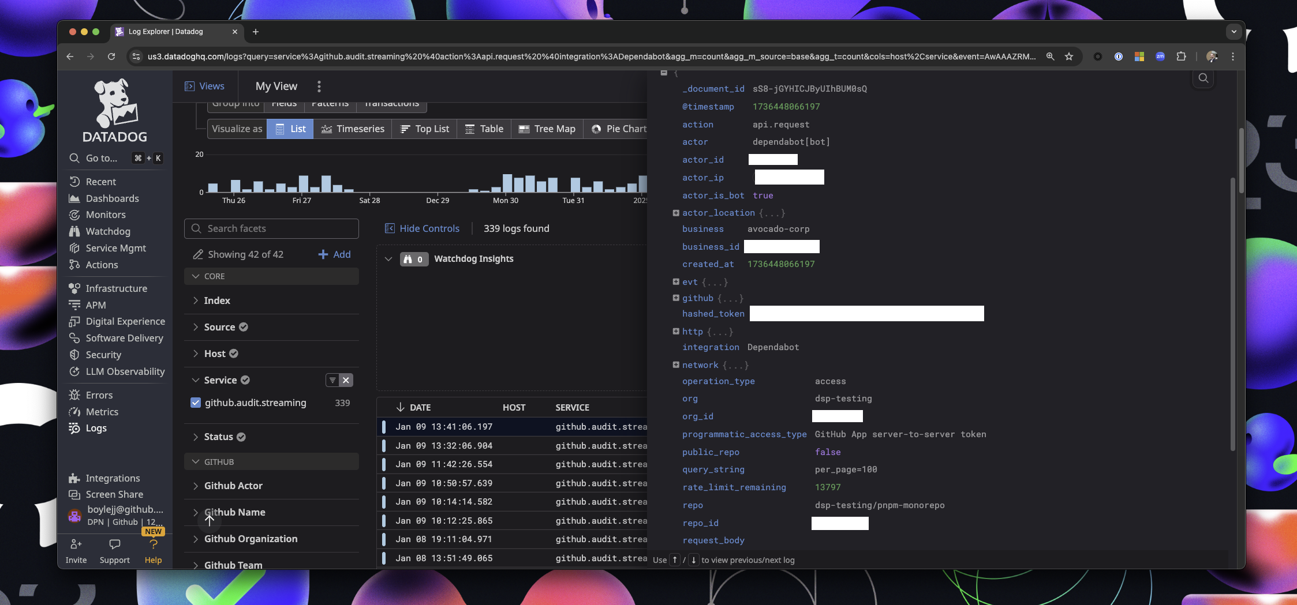Click the browser address bar
This screenshot has height=605, width=1297.
(x=591, y=57)
